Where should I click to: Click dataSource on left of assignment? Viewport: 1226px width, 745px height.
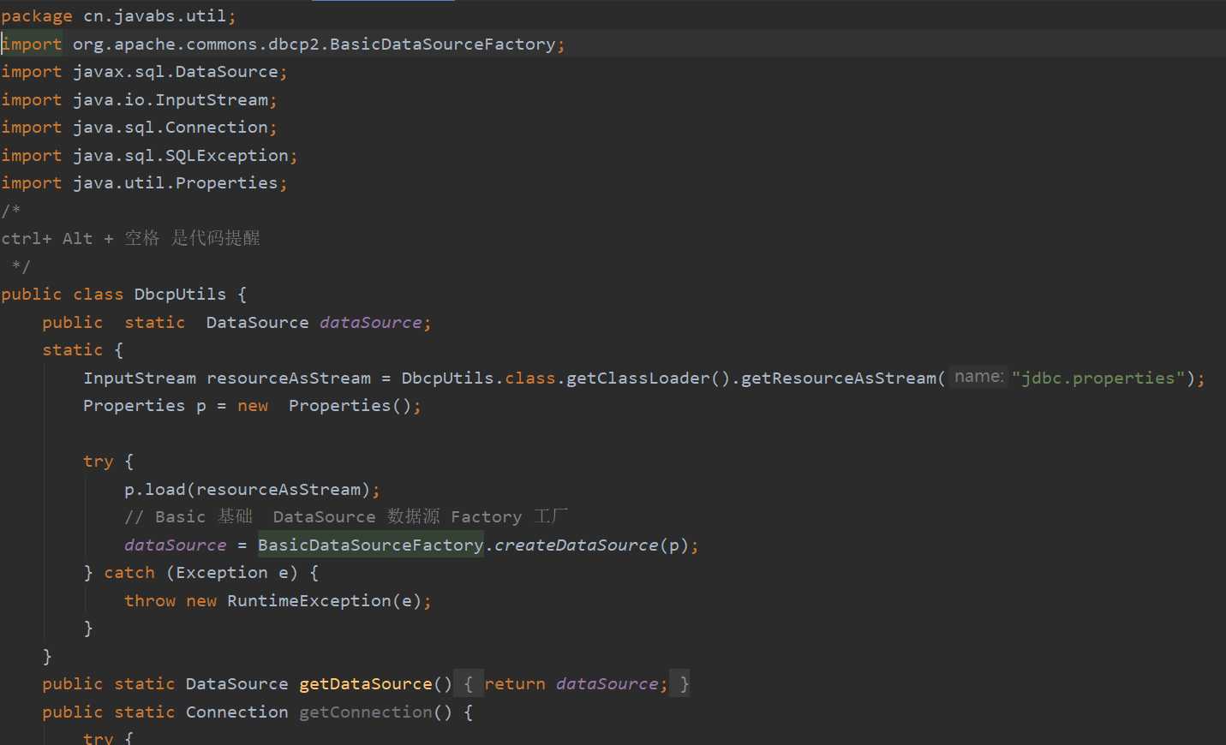(176, 545)
